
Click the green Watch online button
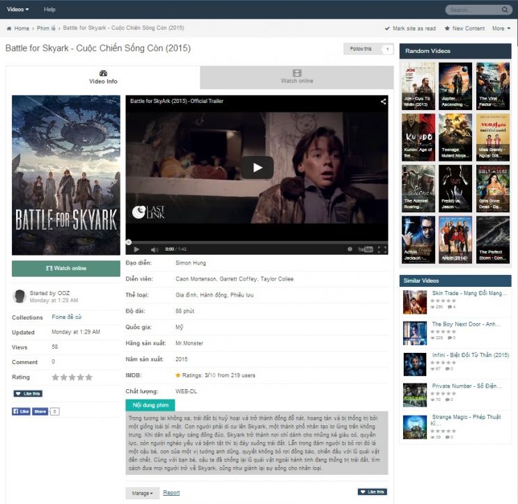pos(66,268)
